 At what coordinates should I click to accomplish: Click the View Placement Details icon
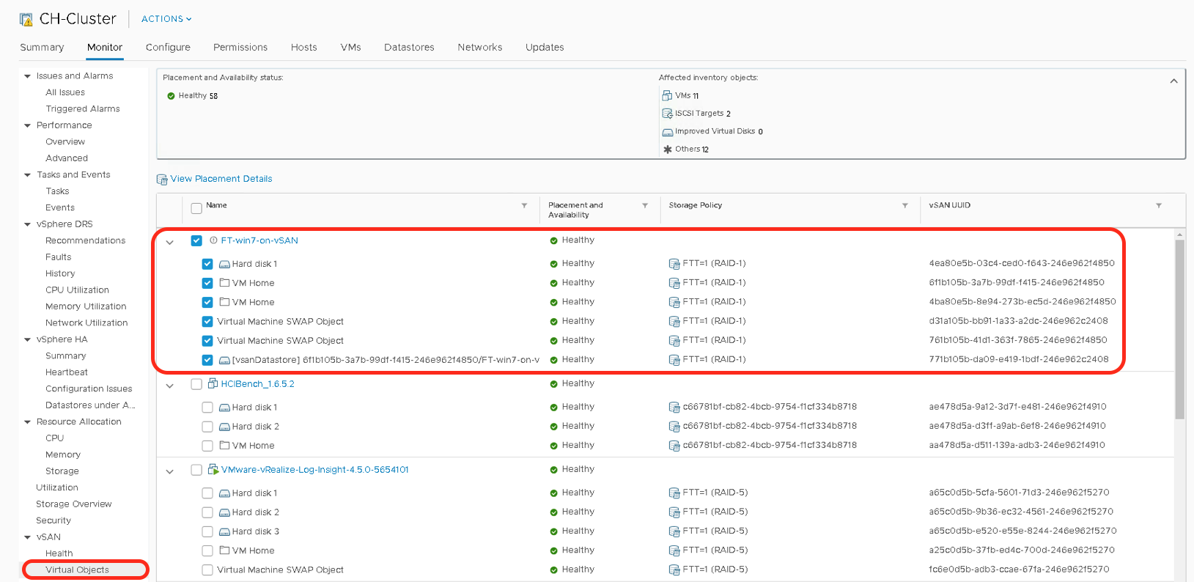tap(162, 180)
